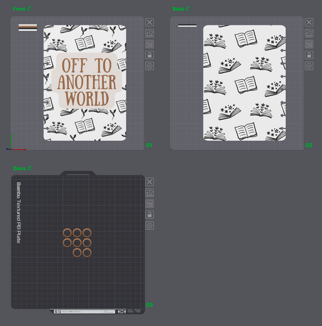Toggle the lock on the Discs plate

[x=149, y=215]
